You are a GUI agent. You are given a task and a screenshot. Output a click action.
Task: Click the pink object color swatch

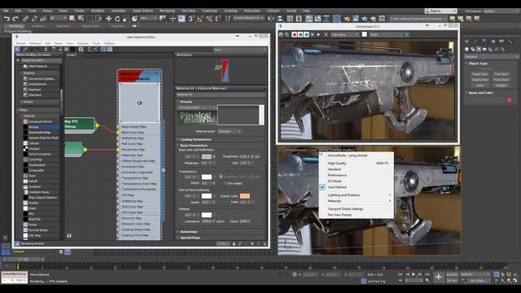(509, 99)
